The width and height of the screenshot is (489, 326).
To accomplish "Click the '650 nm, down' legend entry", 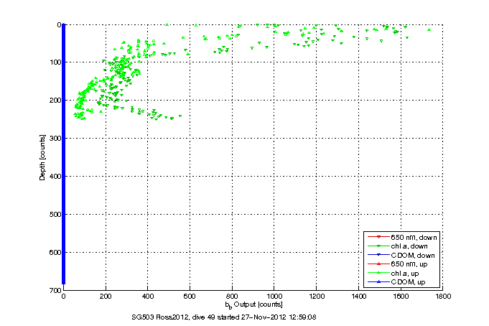I will (x=414, y=238).
